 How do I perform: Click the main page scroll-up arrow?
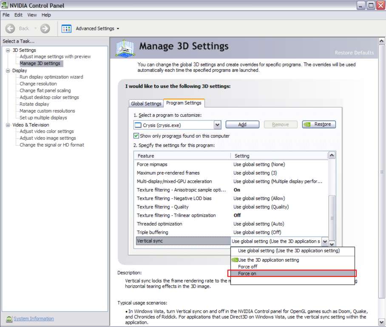click(382, 41)
